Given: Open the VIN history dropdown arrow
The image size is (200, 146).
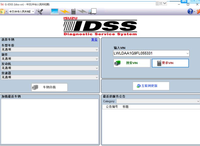Looking at the screenshot, I should pyautogui.click(x=187, y=53).
